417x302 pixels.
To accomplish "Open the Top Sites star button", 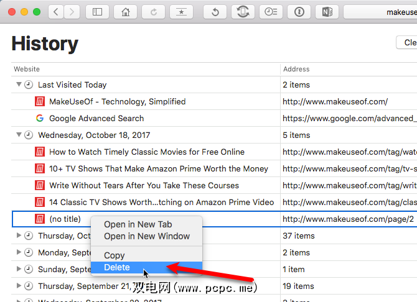I will click(x=182, y=12).
